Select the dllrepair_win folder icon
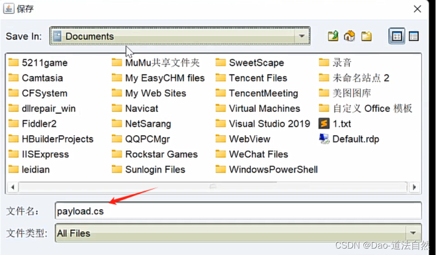Screen dimensions: 438x255 [x=13, y=108]
